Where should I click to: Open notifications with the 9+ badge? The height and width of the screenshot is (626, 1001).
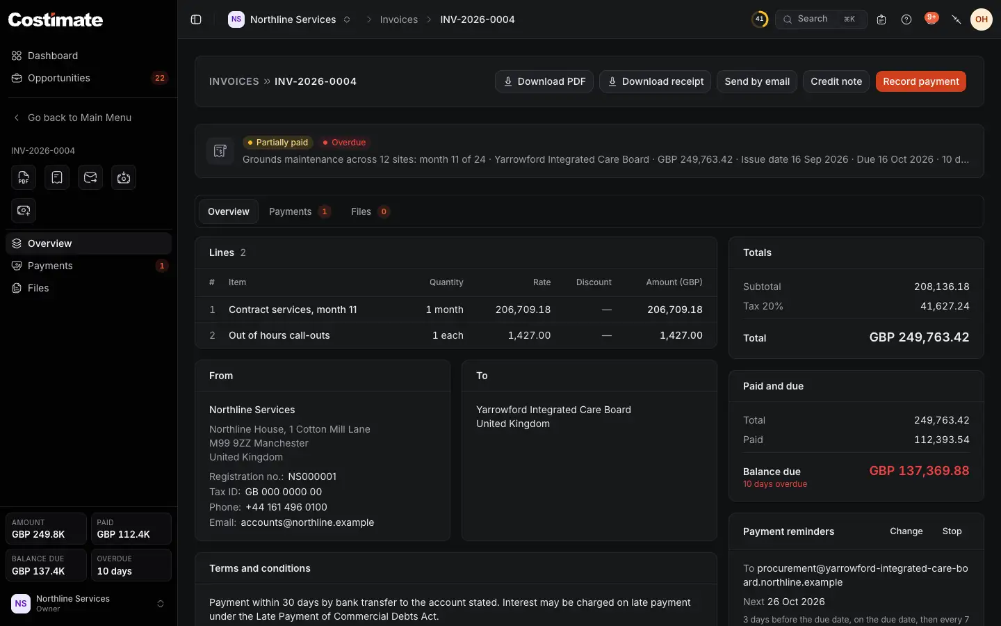click(x=931, y=19)
